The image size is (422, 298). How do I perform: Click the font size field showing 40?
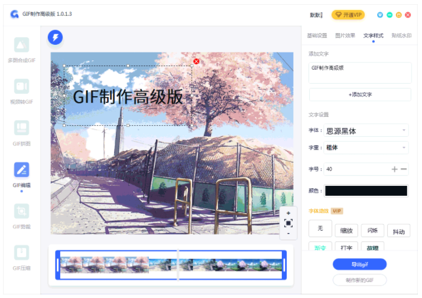tap(356, 169)
